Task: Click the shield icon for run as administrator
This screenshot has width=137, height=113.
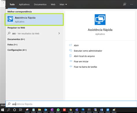Action: tap(71, 50)
